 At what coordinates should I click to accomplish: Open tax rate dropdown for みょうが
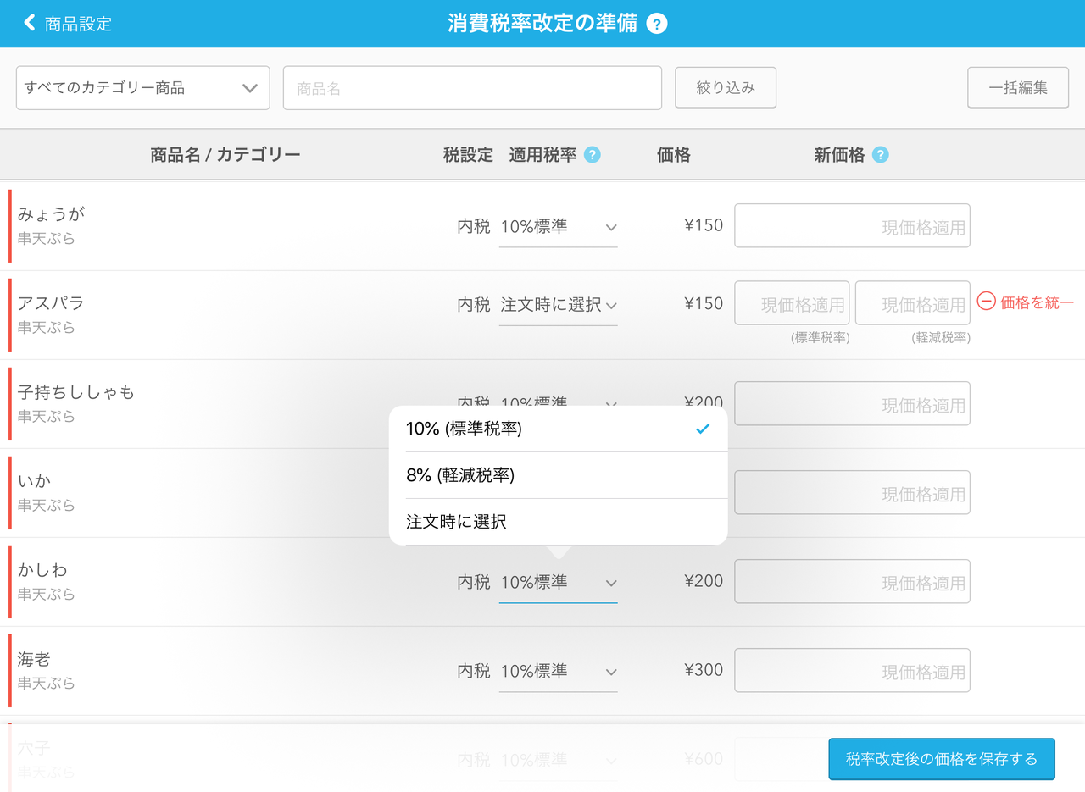point(559,227)
